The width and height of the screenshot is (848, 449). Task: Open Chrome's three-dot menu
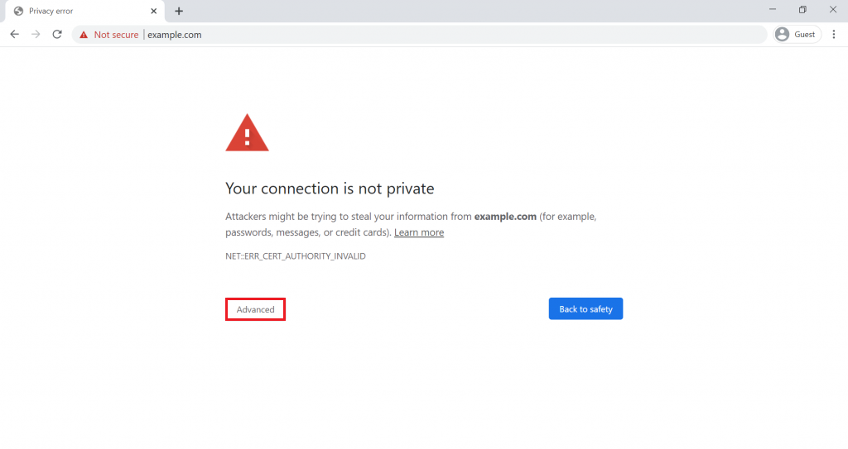[834, 35]
